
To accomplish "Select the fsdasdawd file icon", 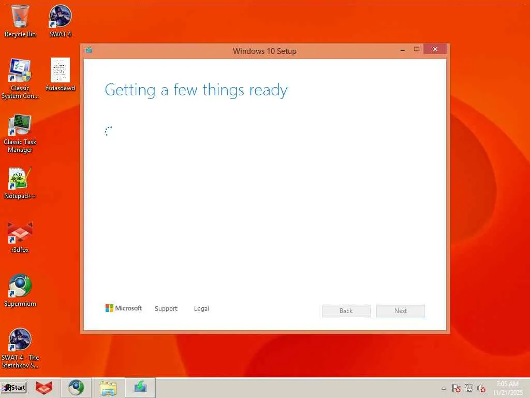I will point(60,75).
